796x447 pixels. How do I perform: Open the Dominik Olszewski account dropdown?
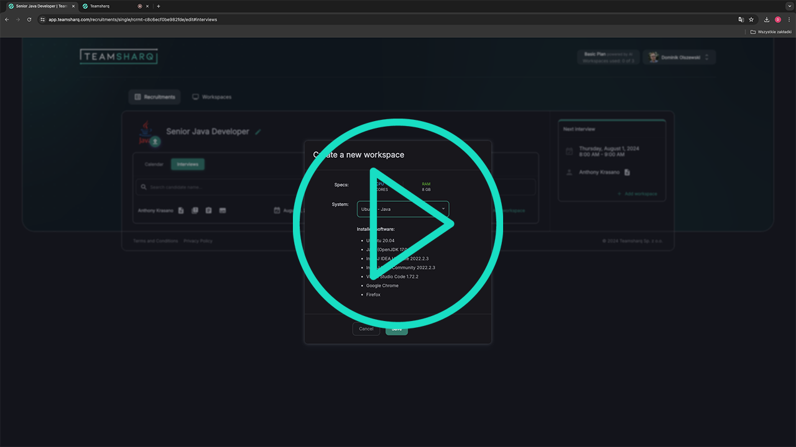pos(679,57)
